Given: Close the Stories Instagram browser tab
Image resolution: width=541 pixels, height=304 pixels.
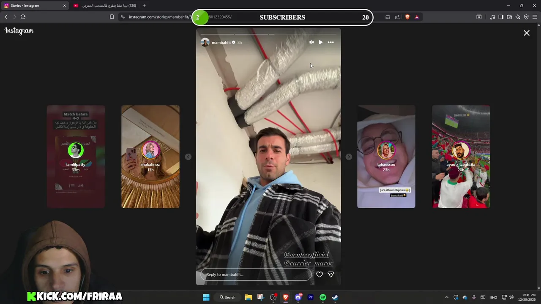Looking at the screenshot, I should (x=64, y=5).
